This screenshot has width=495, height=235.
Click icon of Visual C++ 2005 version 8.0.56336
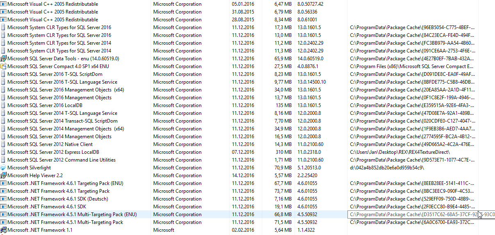click(3, 12)
